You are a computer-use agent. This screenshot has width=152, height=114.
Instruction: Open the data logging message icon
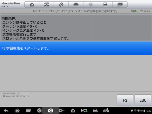tap(120, 4)
